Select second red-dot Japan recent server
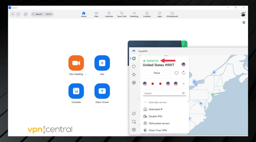 point(160,83)
